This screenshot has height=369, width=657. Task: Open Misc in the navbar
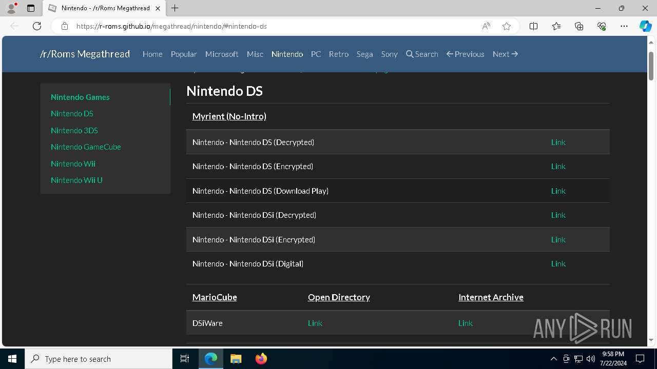pyautogui.click(x=255, y=54)
